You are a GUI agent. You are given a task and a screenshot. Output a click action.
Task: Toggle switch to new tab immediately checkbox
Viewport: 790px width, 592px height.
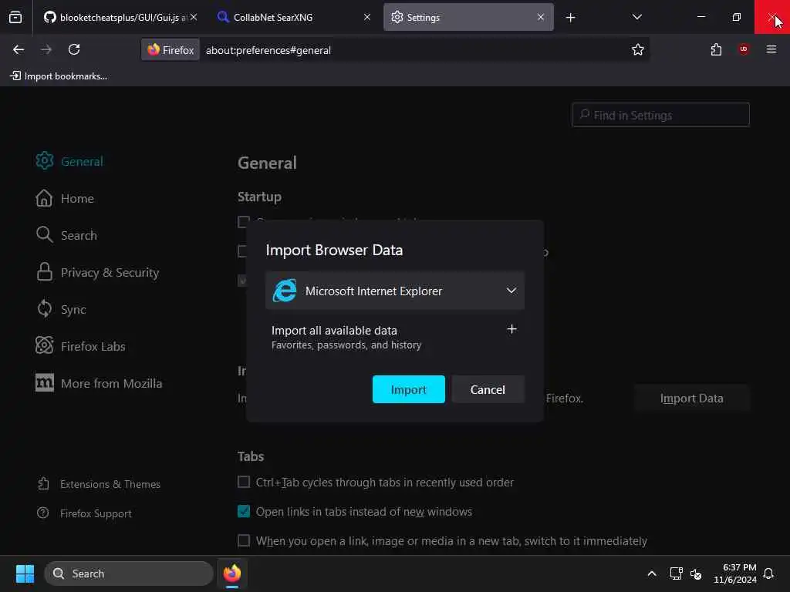[x=244, y=540]
